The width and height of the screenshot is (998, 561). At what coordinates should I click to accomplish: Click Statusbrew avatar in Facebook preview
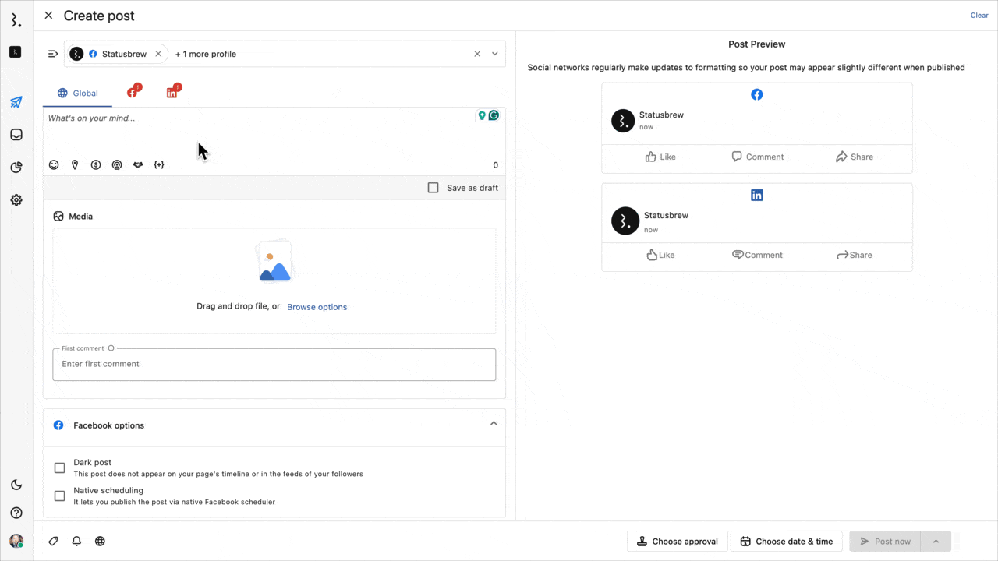623,121
